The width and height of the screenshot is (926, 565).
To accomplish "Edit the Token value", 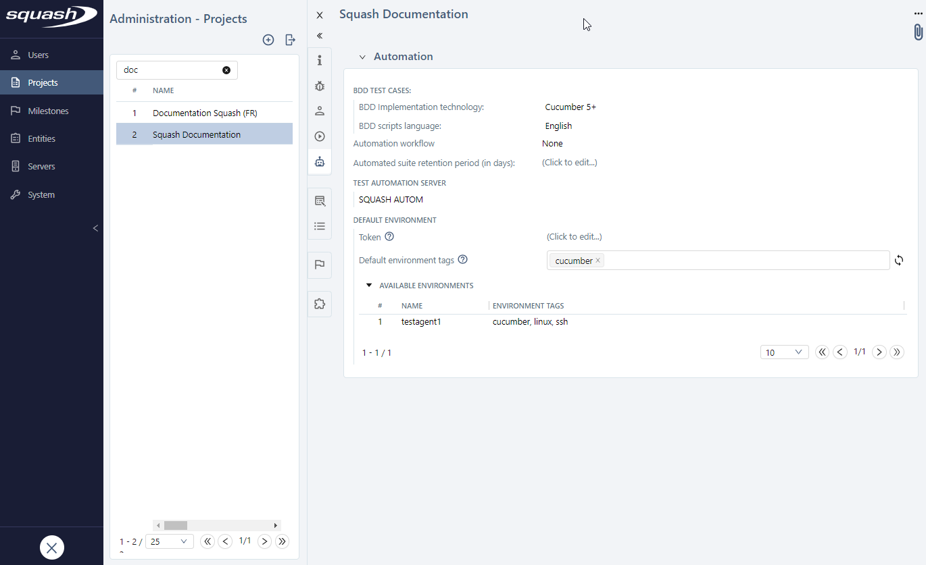I will 574,236.
